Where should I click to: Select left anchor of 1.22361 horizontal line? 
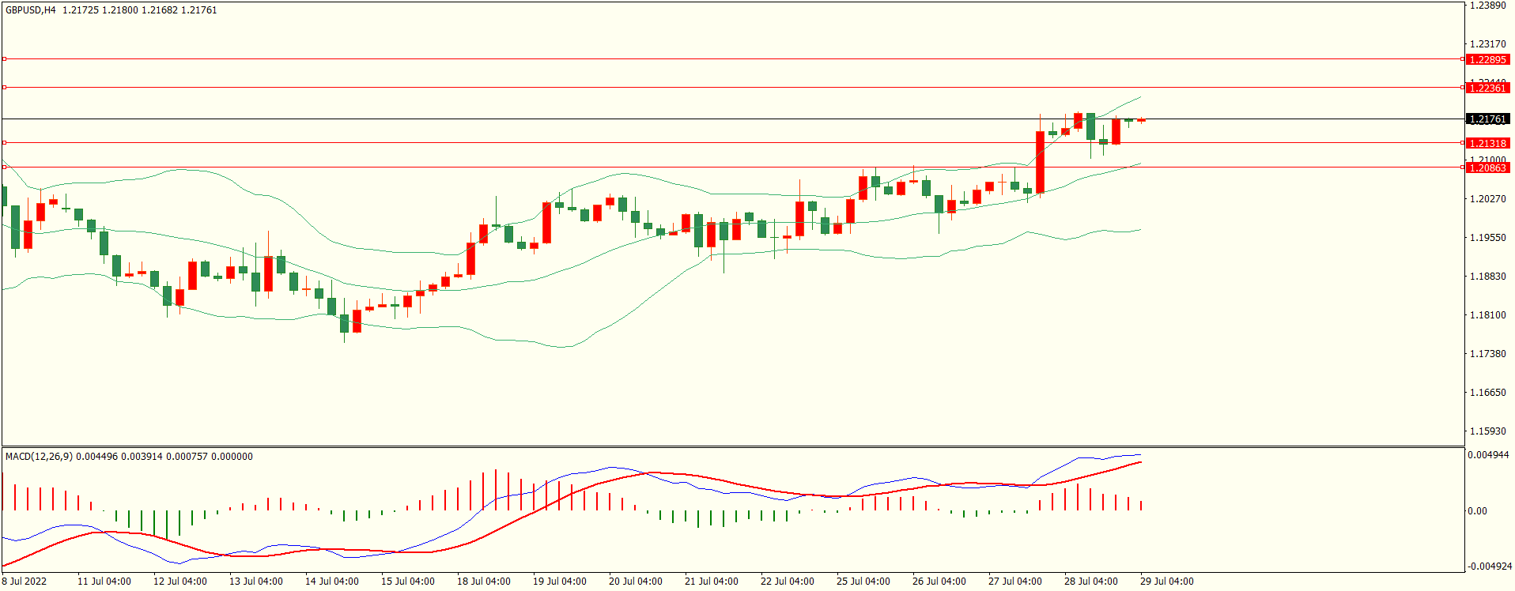(x=4, y=88)
